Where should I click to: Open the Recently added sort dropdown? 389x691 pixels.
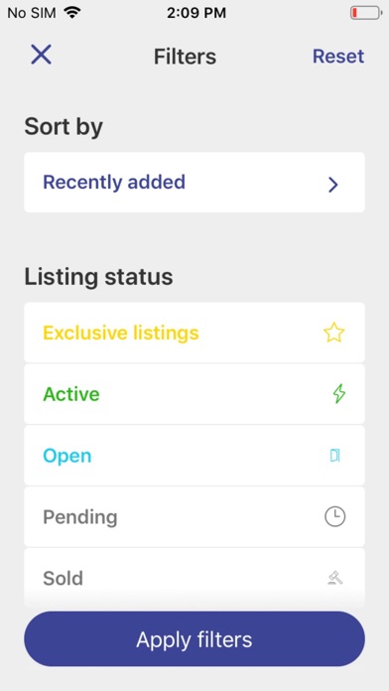194,183
